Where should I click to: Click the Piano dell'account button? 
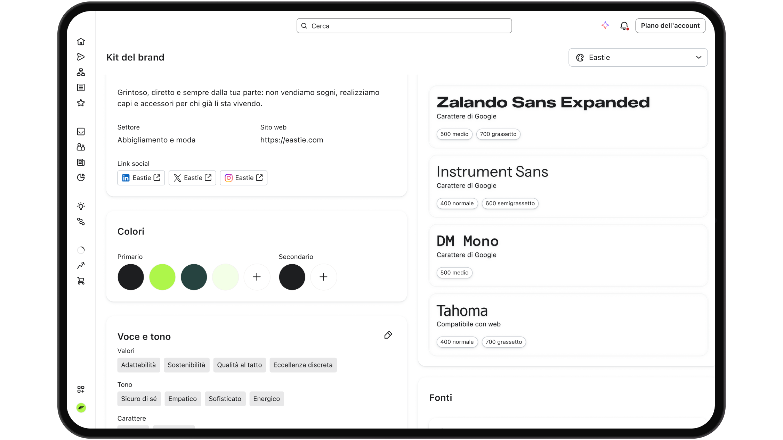(x=670, y=26)
